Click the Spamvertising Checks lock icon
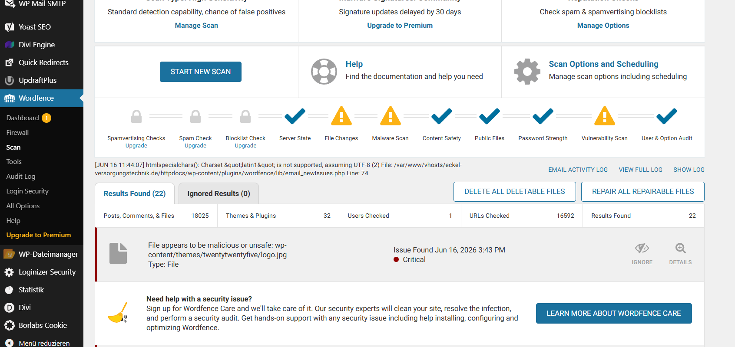This screenshot has width=735, height=347. 136,116
